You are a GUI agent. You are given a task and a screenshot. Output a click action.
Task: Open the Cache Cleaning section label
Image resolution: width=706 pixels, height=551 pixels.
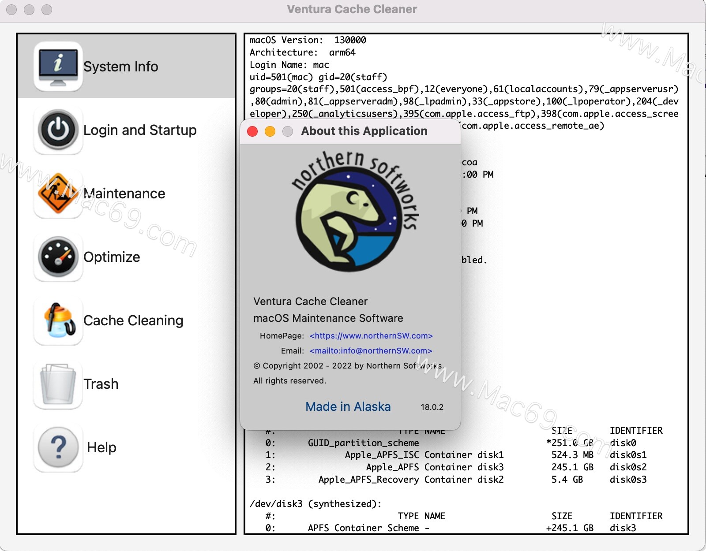pyautogui.click(x=133, y=320)
